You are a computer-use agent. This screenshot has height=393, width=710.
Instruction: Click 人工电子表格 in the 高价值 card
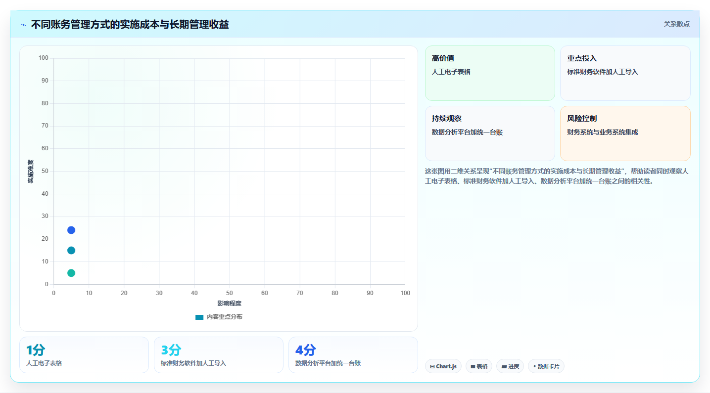451,72
